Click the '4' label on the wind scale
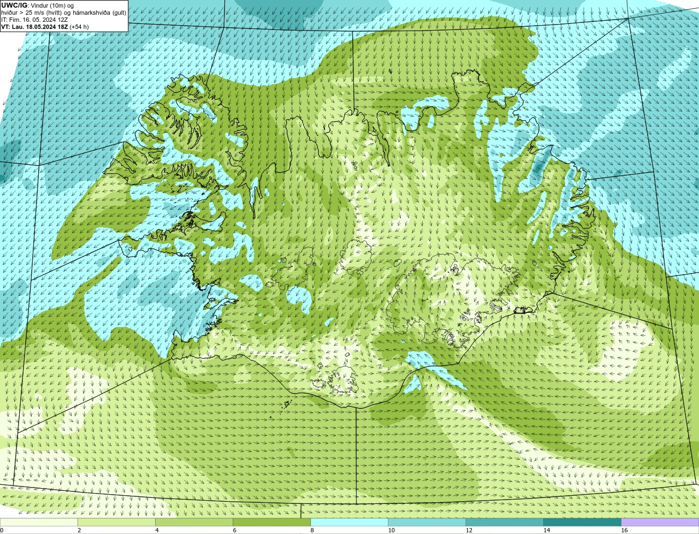The width and height of the screenshot is (699, 534). point(157,530)
